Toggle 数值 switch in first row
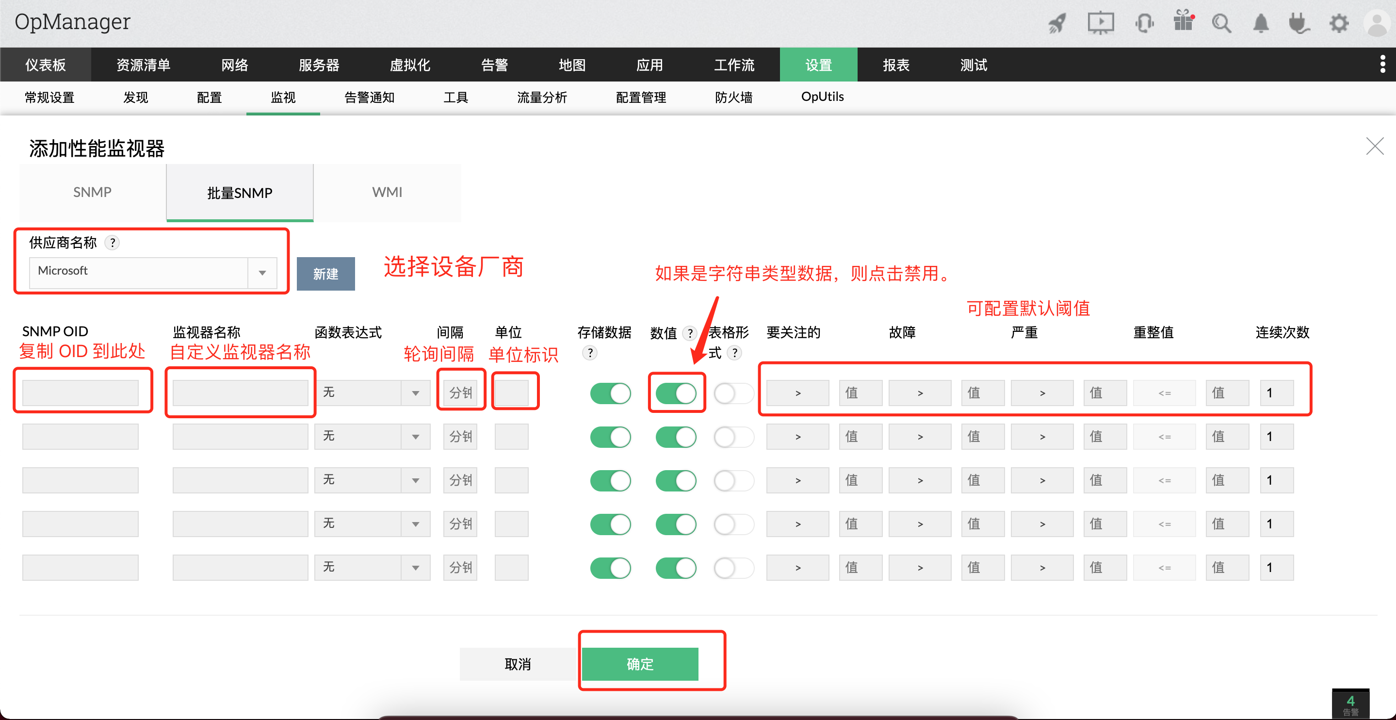 [x=676, y=393]
